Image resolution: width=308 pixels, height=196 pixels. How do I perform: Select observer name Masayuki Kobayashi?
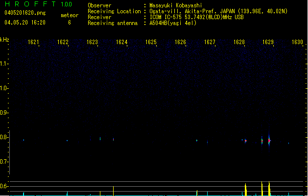point(176,5)
